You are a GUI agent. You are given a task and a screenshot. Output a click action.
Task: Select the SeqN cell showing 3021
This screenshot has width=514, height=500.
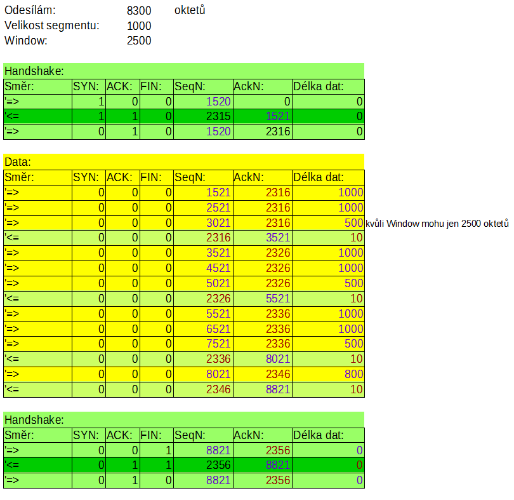[x=203, y=223]
